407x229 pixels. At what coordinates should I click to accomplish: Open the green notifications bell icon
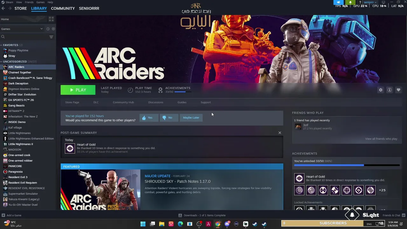click(x=350, y=2)
